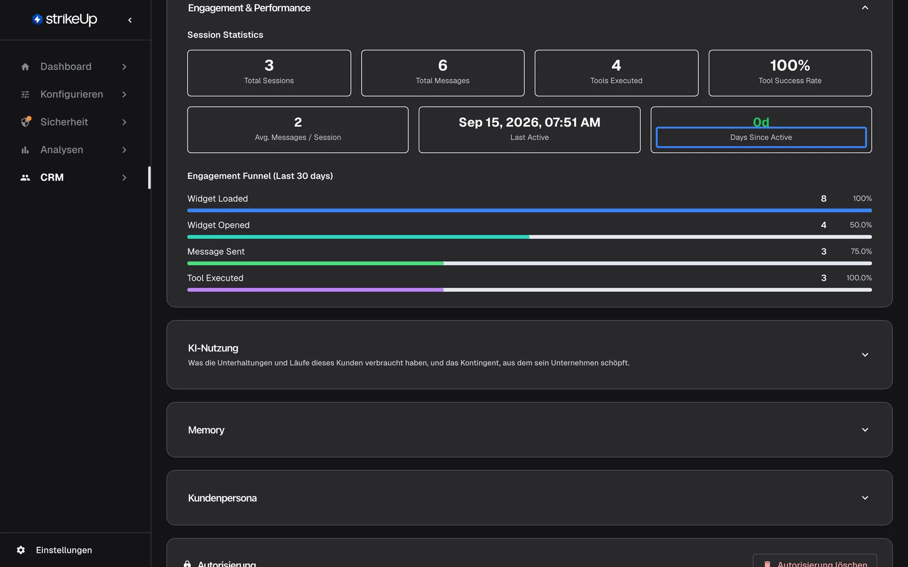Click the Memory section title
The width and height of the screenshot is (908, 567).
pyautogui.click(x=206, y=430)
